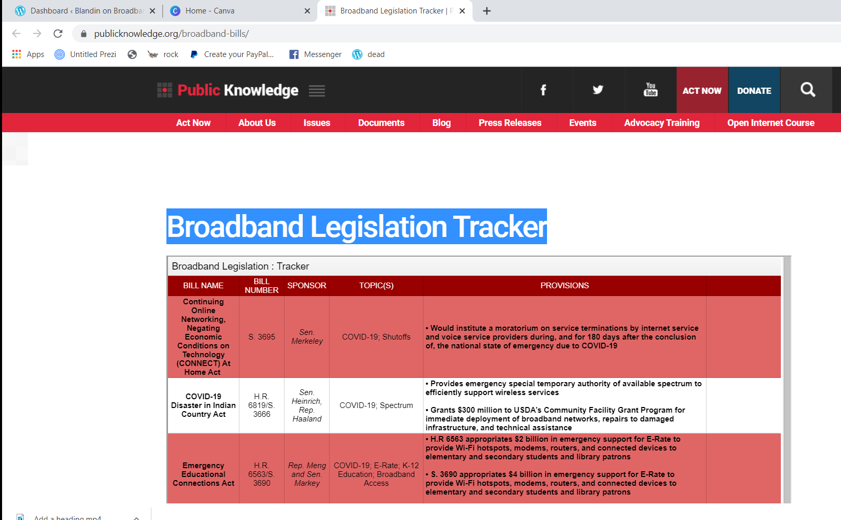Click the S. 3695 bill number cell
This screenshot has width=841, height=520.
tap(262, 337)
